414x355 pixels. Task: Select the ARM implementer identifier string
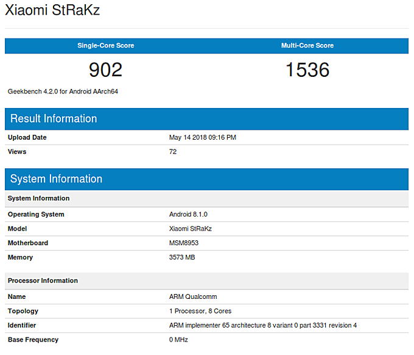point(263,325)
